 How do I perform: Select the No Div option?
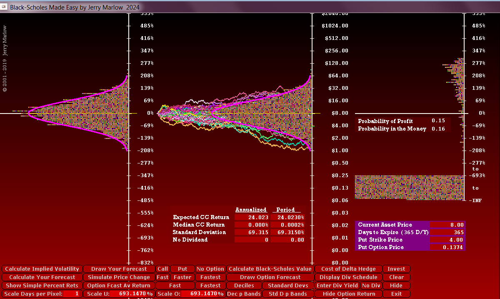(371, 286)
